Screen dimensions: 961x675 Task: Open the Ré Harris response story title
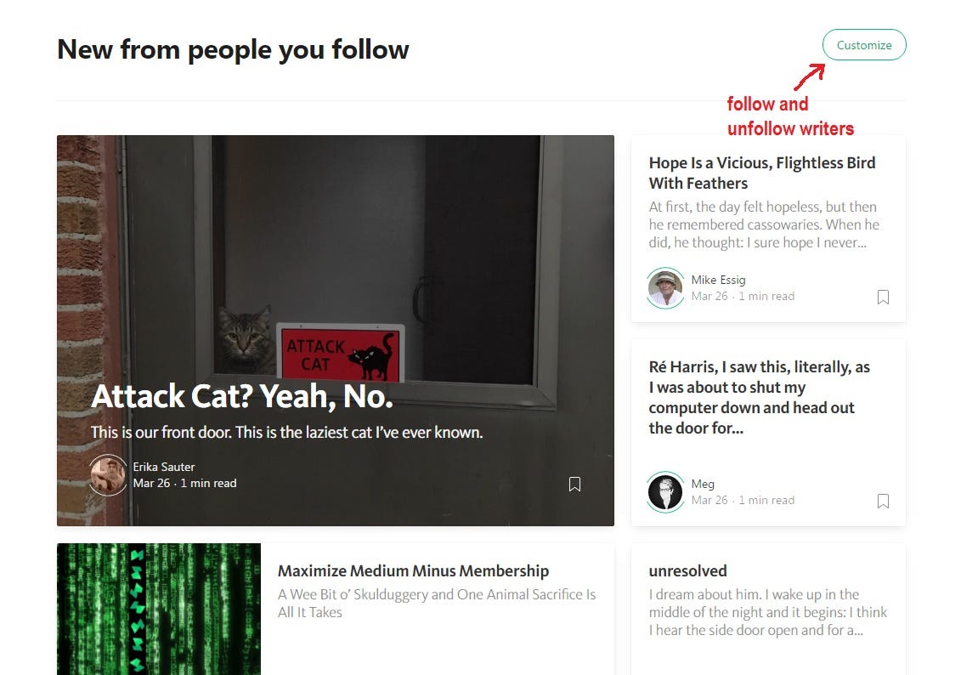click(760, 397)
